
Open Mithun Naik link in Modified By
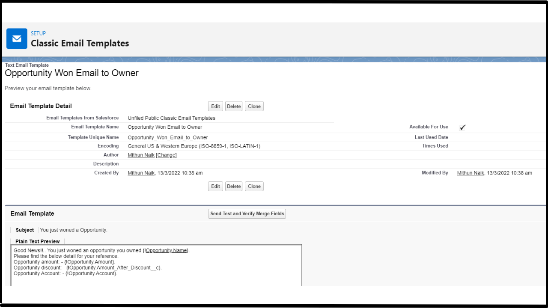click(471, 173)
